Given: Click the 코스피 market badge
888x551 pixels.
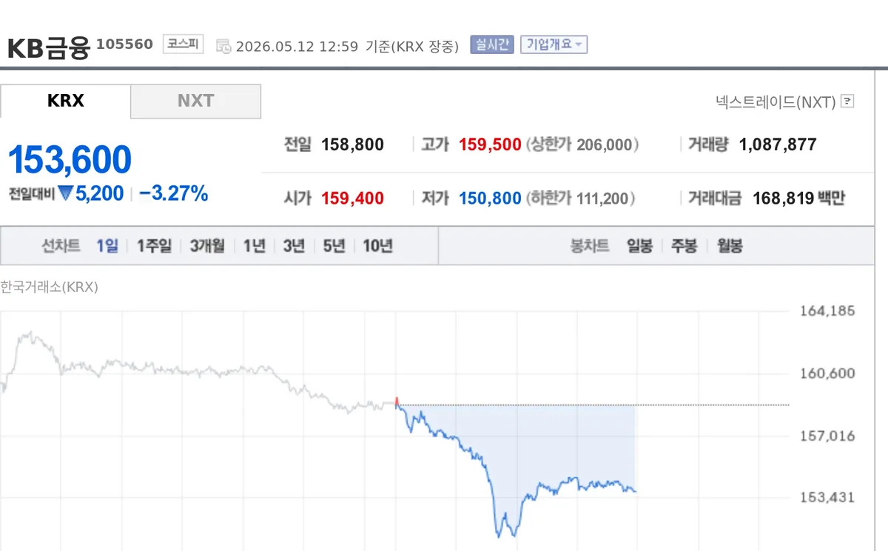Looking at the screenshot, I should (x=183, y=44).
